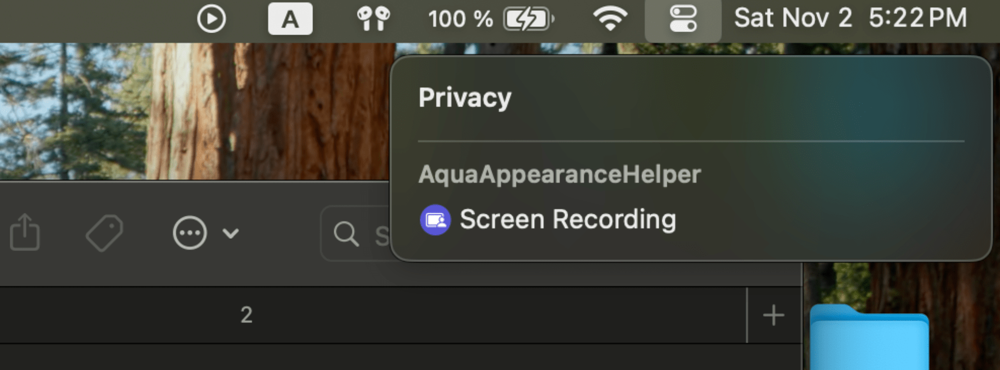
Task: Toggle the Control Center menu
Action: coord(682,19)
